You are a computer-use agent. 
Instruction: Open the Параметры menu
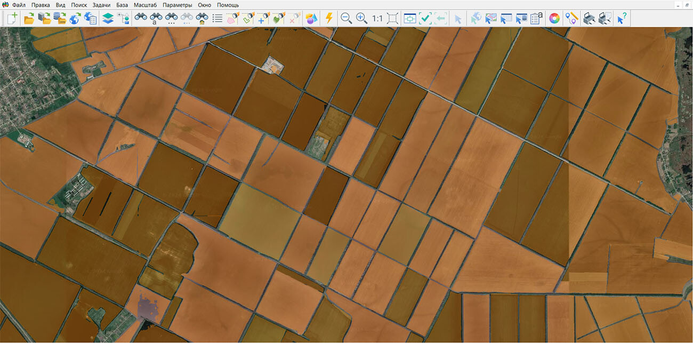coord(177,5)
